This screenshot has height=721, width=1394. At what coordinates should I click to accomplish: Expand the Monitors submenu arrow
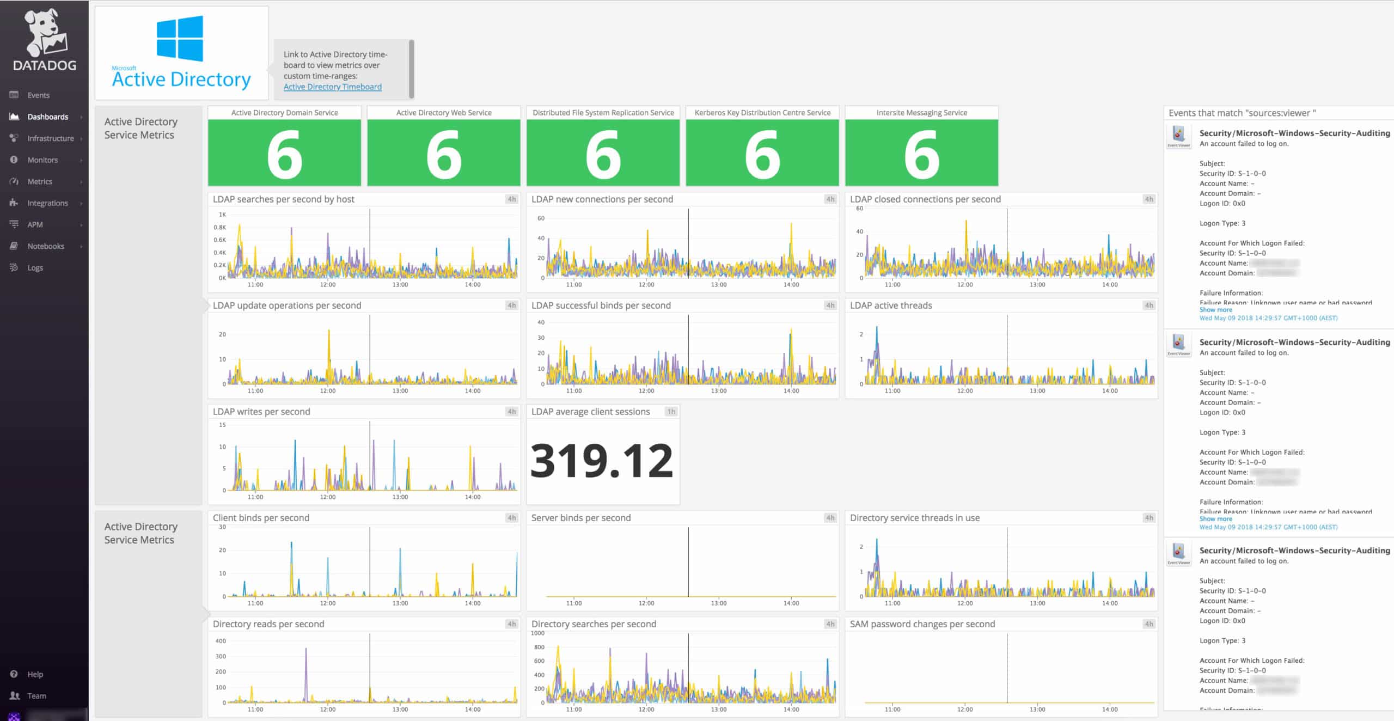(x=81, y=160)
